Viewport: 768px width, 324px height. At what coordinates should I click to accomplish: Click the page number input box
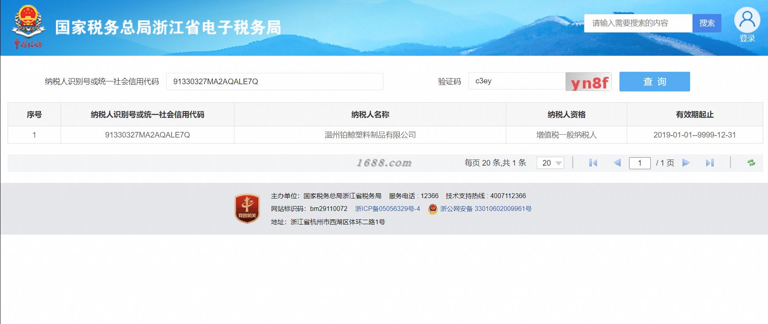point(640,163)
